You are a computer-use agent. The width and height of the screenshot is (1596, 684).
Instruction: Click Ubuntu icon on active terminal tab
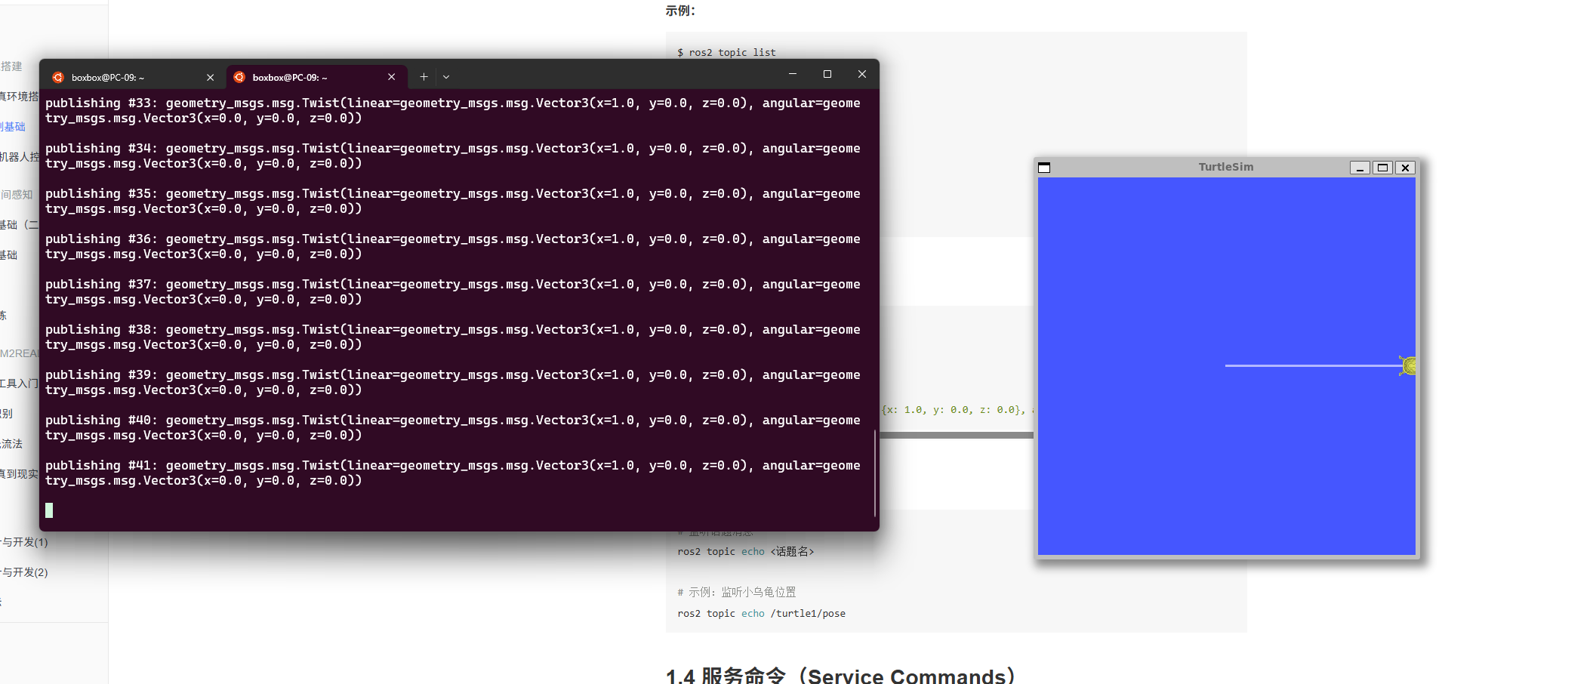pyautogui.click(x=239, y=77)
